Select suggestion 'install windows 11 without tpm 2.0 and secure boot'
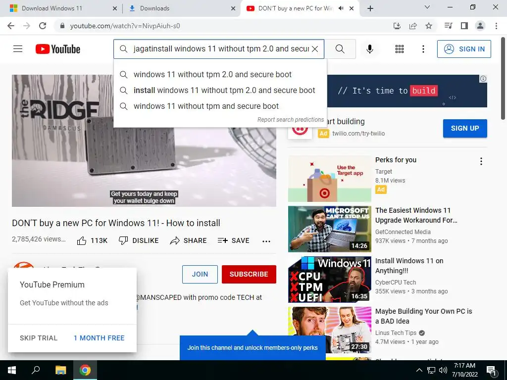The width and height of the screenshot is (507, 380). (x=220, y=90)
